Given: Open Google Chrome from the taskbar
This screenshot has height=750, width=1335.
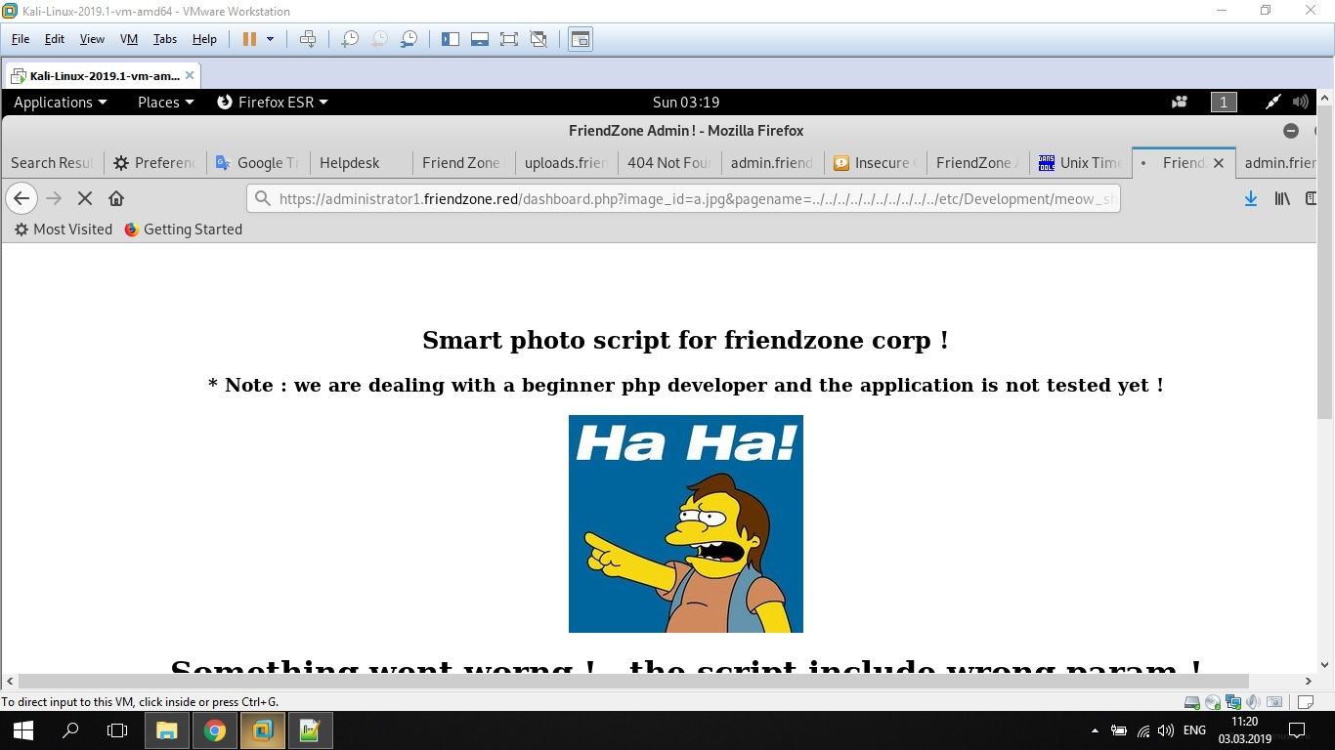Looking at the screenshot, I should click(215, 730).
